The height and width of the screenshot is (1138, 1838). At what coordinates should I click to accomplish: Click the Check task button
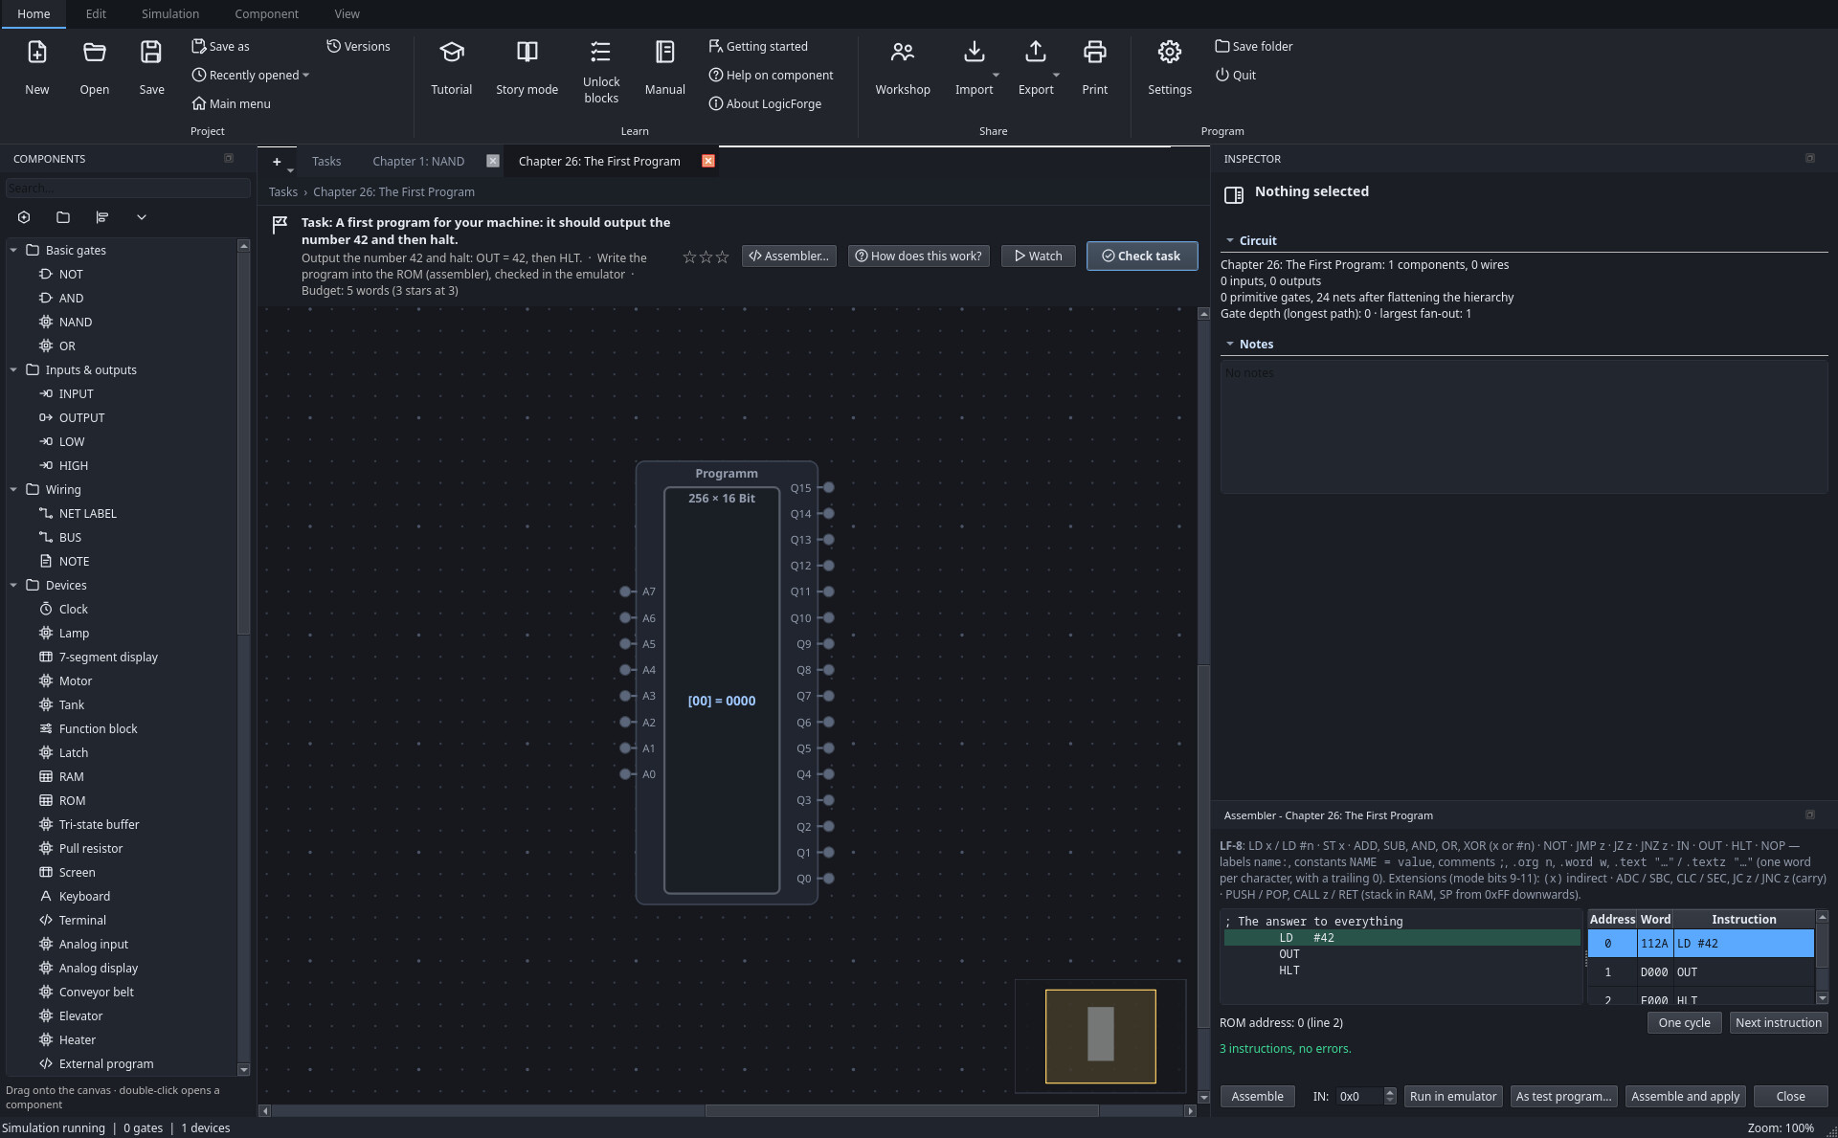1141,256
